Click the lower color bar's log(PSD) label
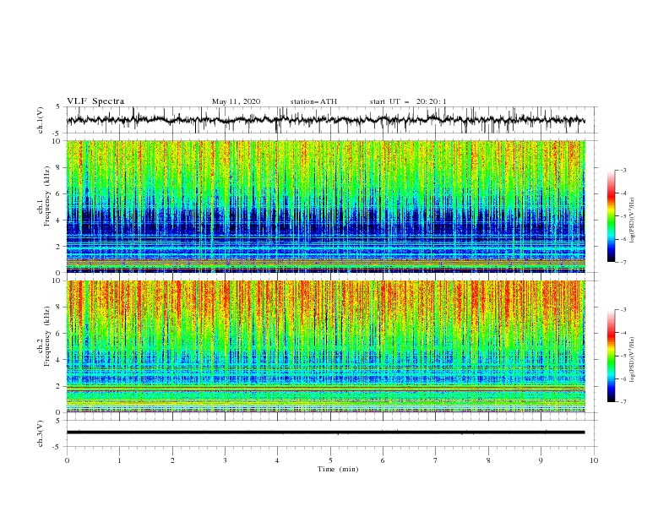The image size is (669, 517). [x=633, y=360]
